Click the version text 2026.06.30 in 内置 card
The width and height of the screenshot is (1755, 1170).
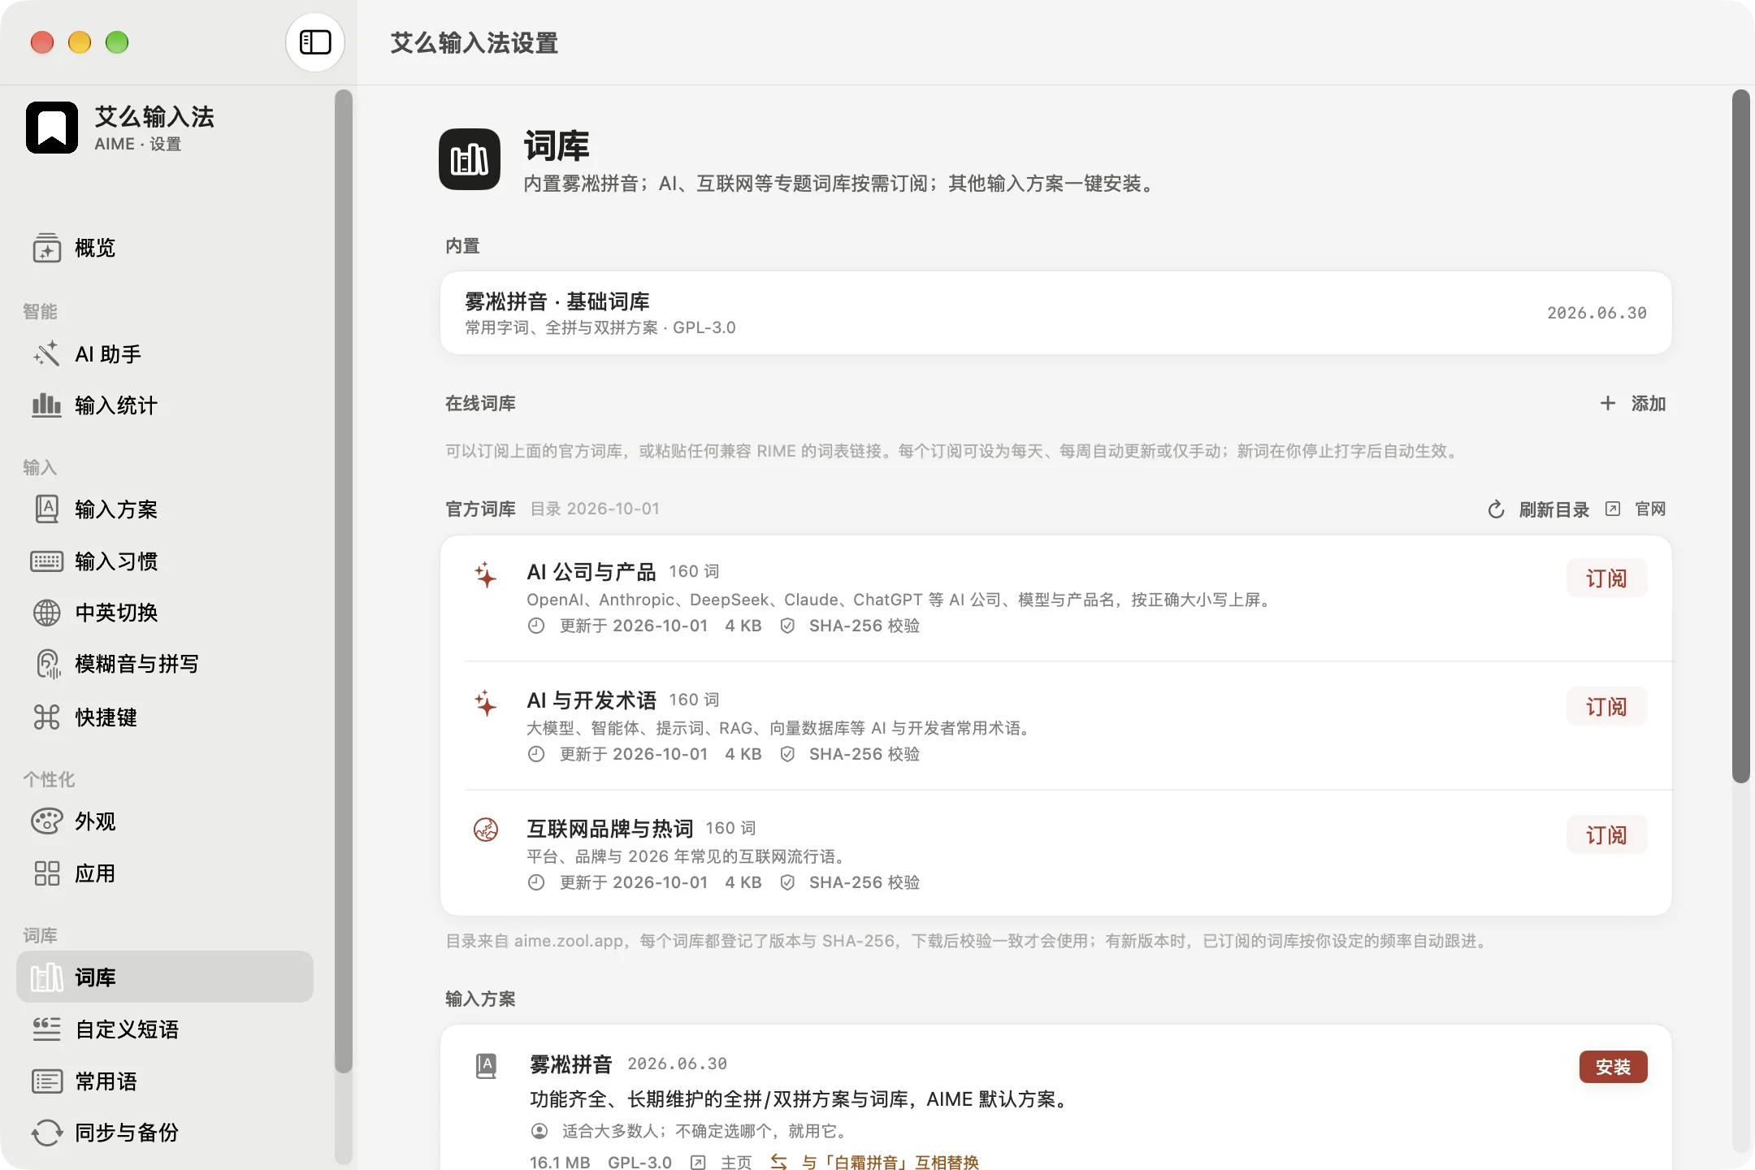tap(1597, 313)
